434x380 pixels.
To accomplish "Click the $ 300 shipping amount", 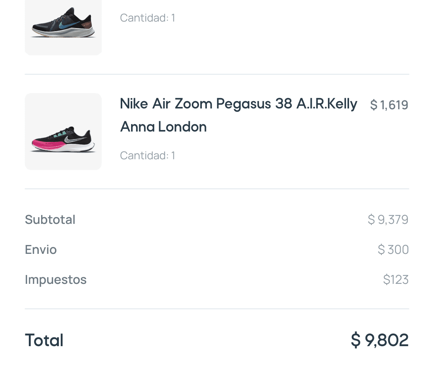I will point(393,250).
